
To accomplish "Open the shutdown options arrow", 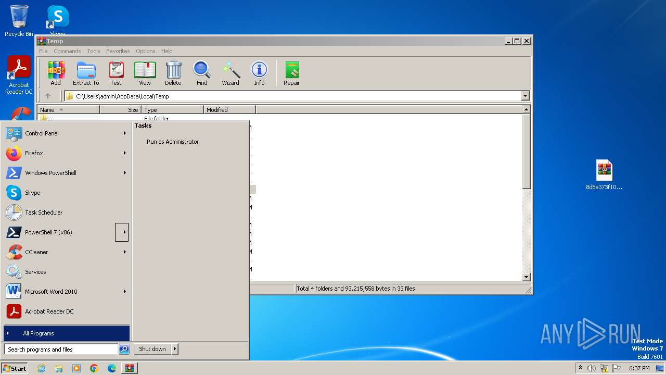I will click(175, 349).
